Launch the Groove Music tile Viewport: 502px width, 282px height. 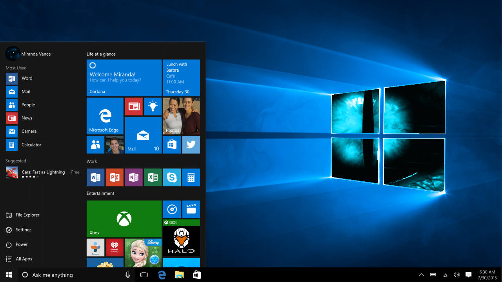pyautogui.click(x=172, y=209)
